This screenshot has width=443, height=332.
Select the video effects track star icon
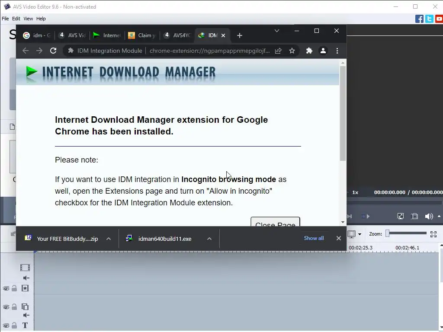tap(25, 288)
